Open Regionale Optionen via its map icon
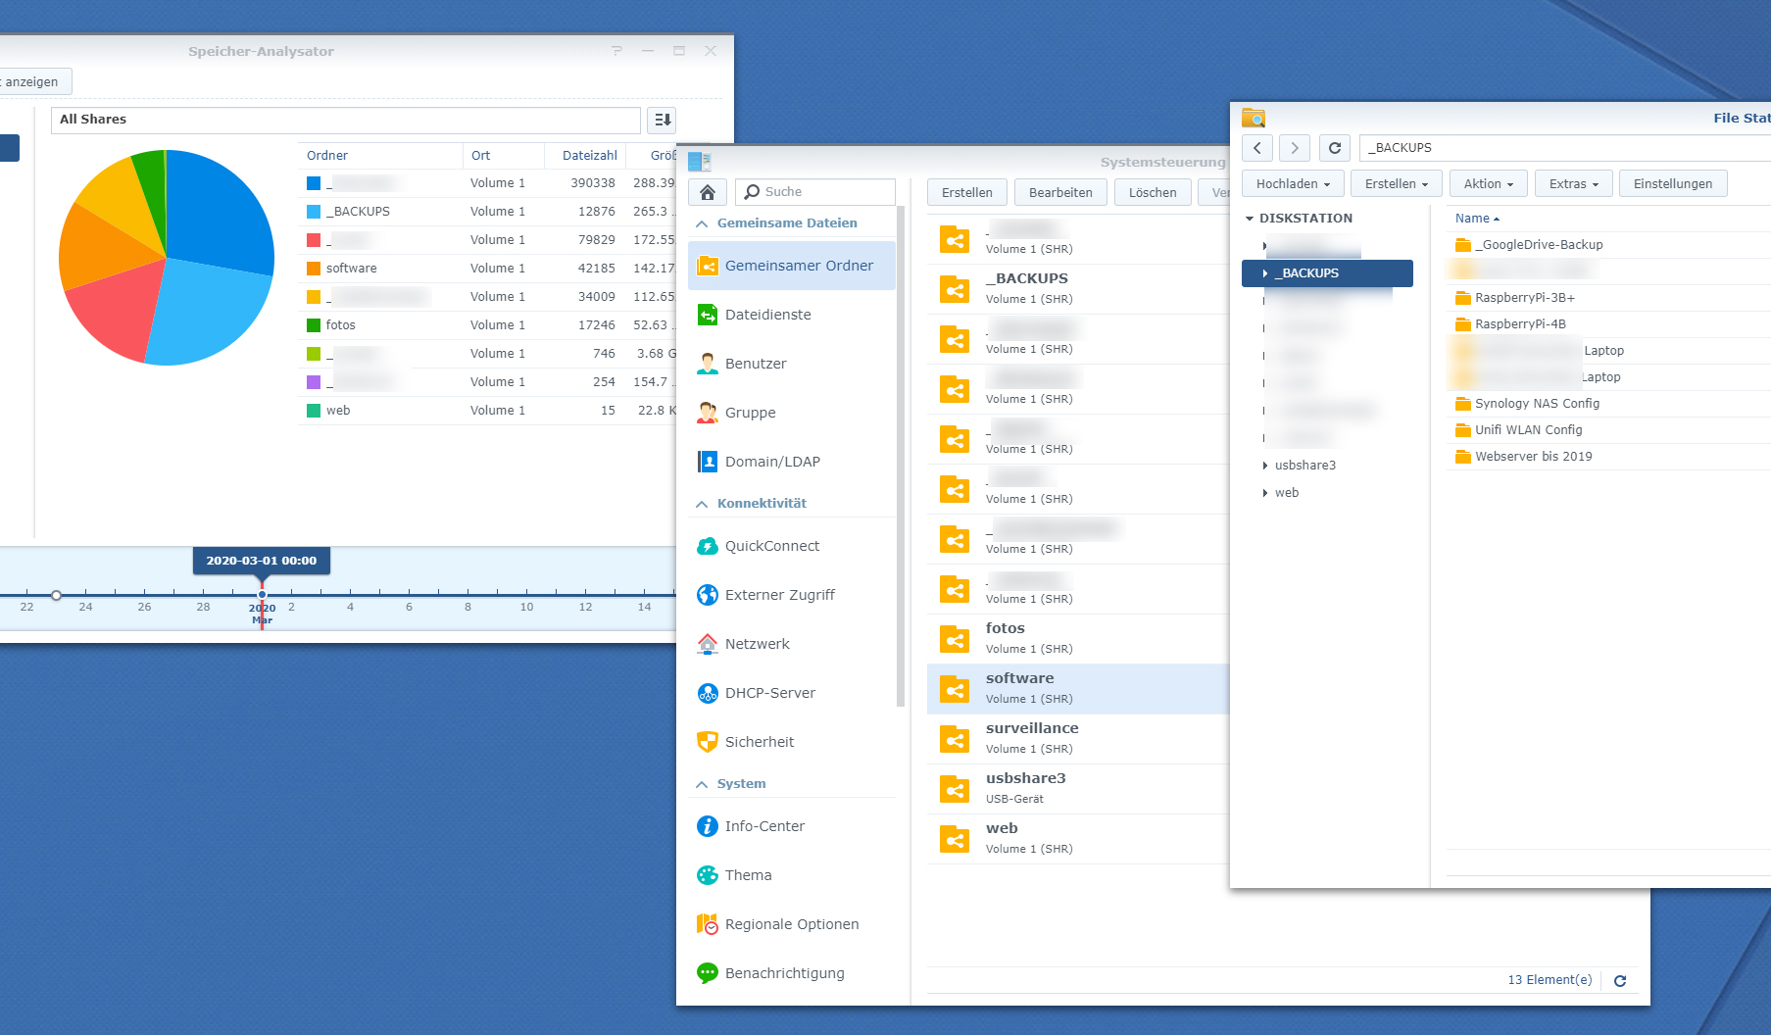This screenshot has width=1771, height=1035. 708,924
